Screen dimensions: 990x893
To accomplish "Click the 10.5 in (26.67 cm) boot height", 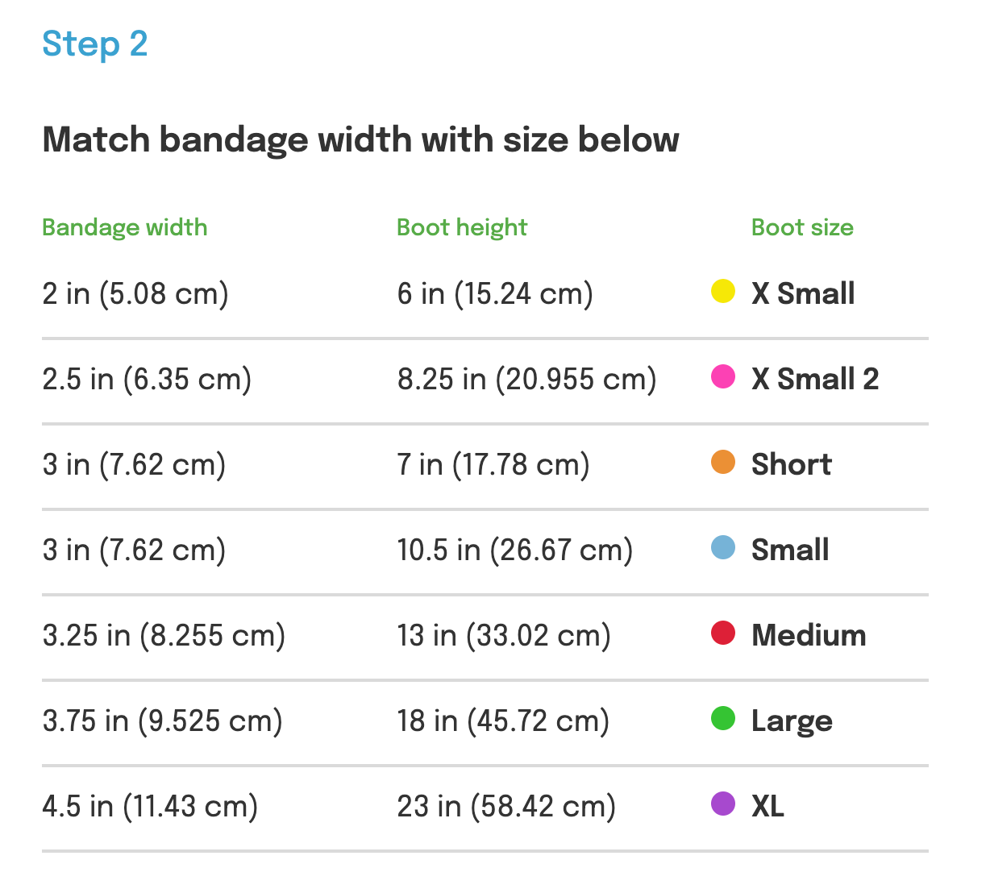I will coord(514,550).
